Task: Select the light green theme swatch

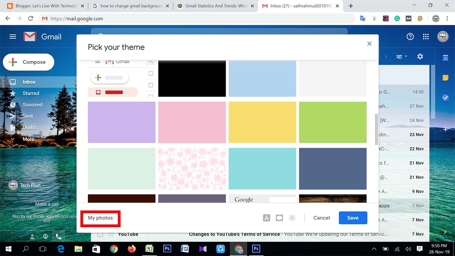Action: pyautogui.click(x=333, y=122)
